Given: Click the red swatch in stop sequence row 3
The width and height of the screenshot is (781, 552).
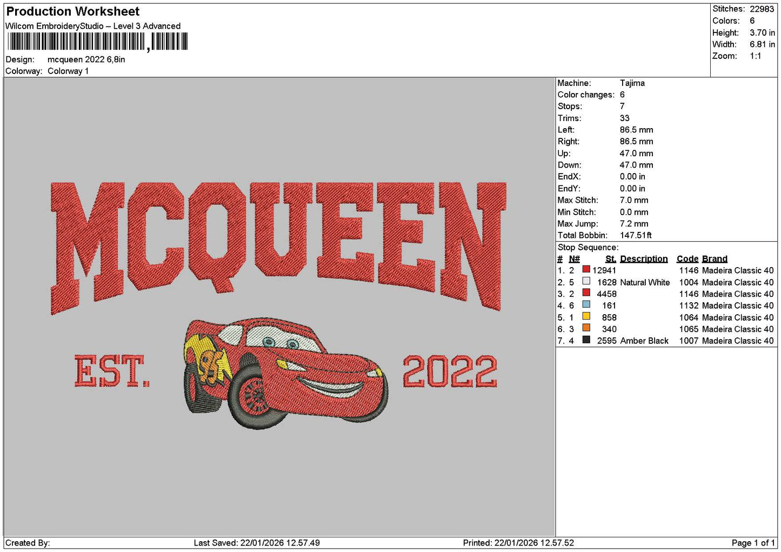Looking at the screenshot, I should click(x=586, y=293).
